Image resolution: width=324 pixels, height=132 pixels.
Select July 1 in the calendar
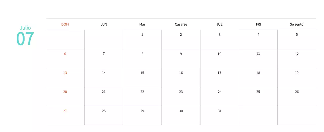point(142,35)
